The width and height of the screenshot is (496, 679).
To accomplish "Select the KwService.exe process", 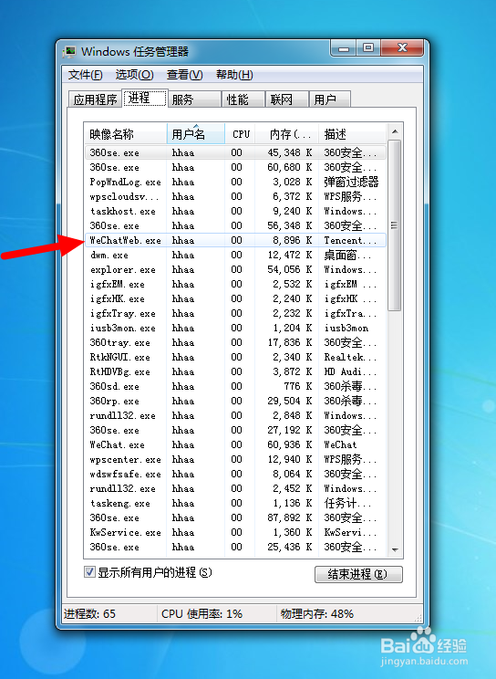I will 236,533.
